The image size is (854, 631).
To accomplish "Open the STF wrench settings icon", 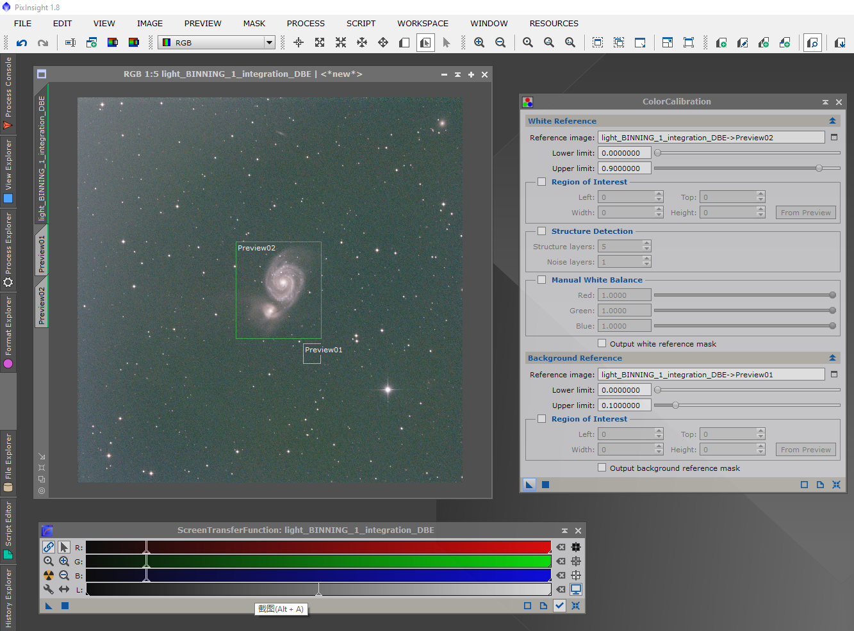I will pos(49,589).
